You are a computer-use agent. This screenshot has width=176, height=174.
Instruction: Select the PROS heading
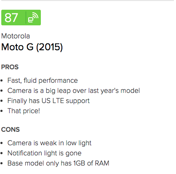tap(10, 67)
